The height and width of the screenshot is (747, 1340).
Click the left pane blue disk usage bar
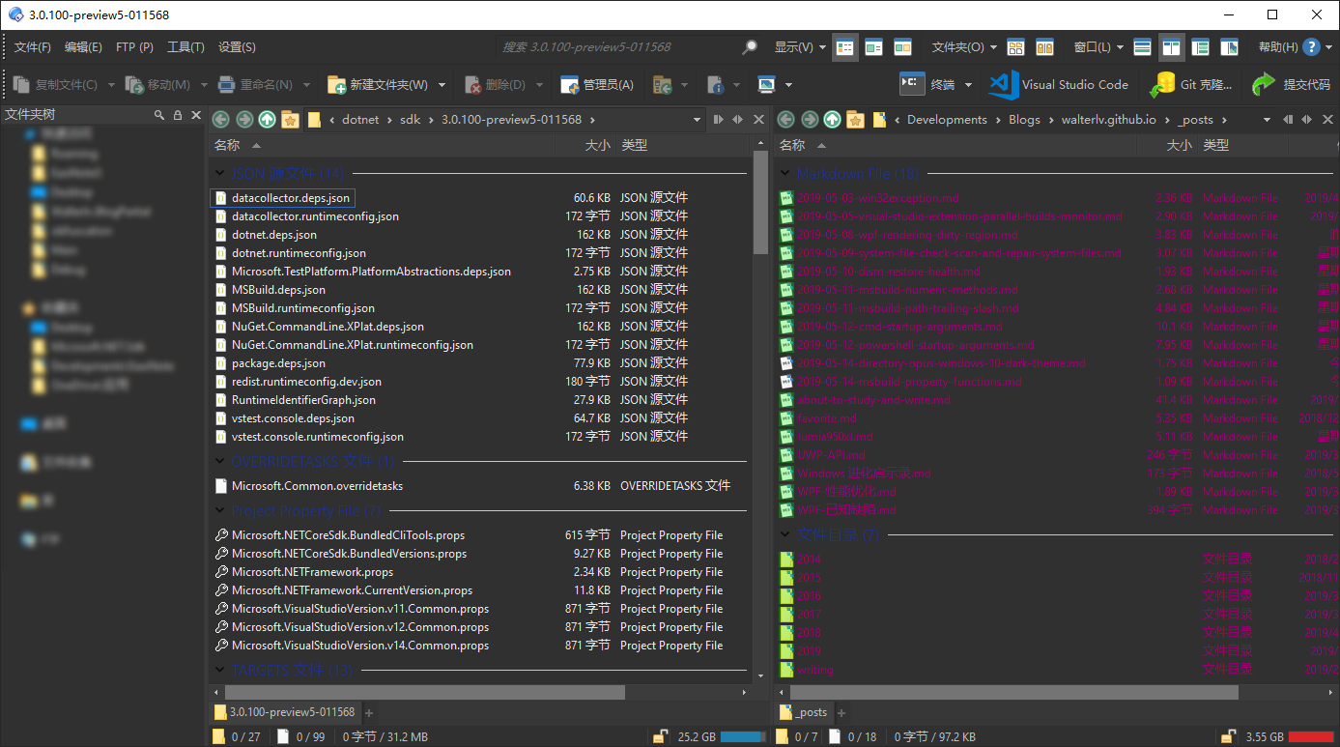[x=742, y=736]
